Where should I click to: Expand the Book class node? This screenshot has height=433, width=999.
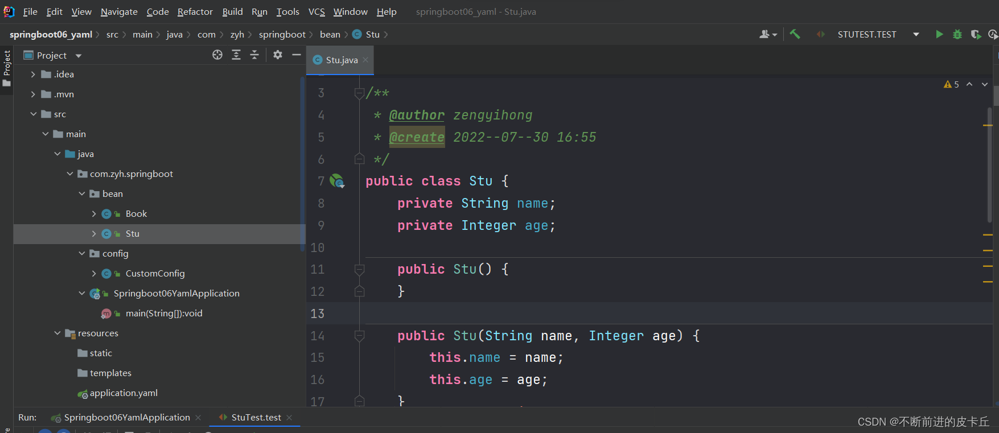94,214
